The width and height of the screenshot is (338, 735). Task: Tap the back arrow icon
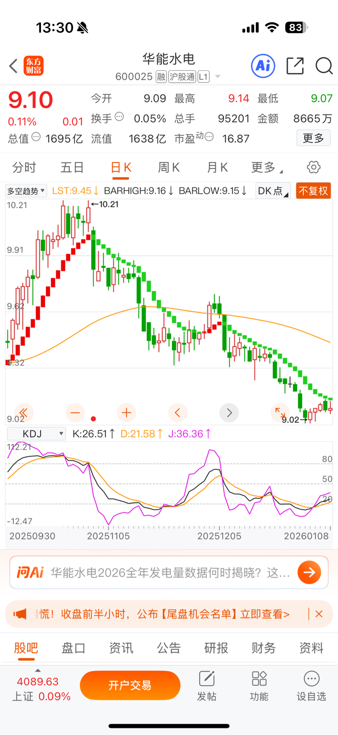(13, 66)
